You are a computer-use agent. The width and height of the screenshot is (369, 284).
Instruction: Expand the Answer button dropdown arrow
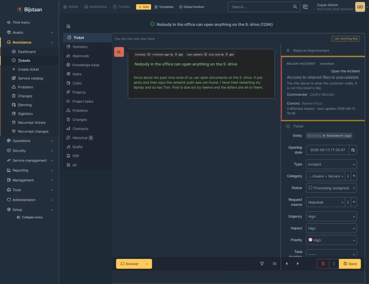[x=147, y=264]
